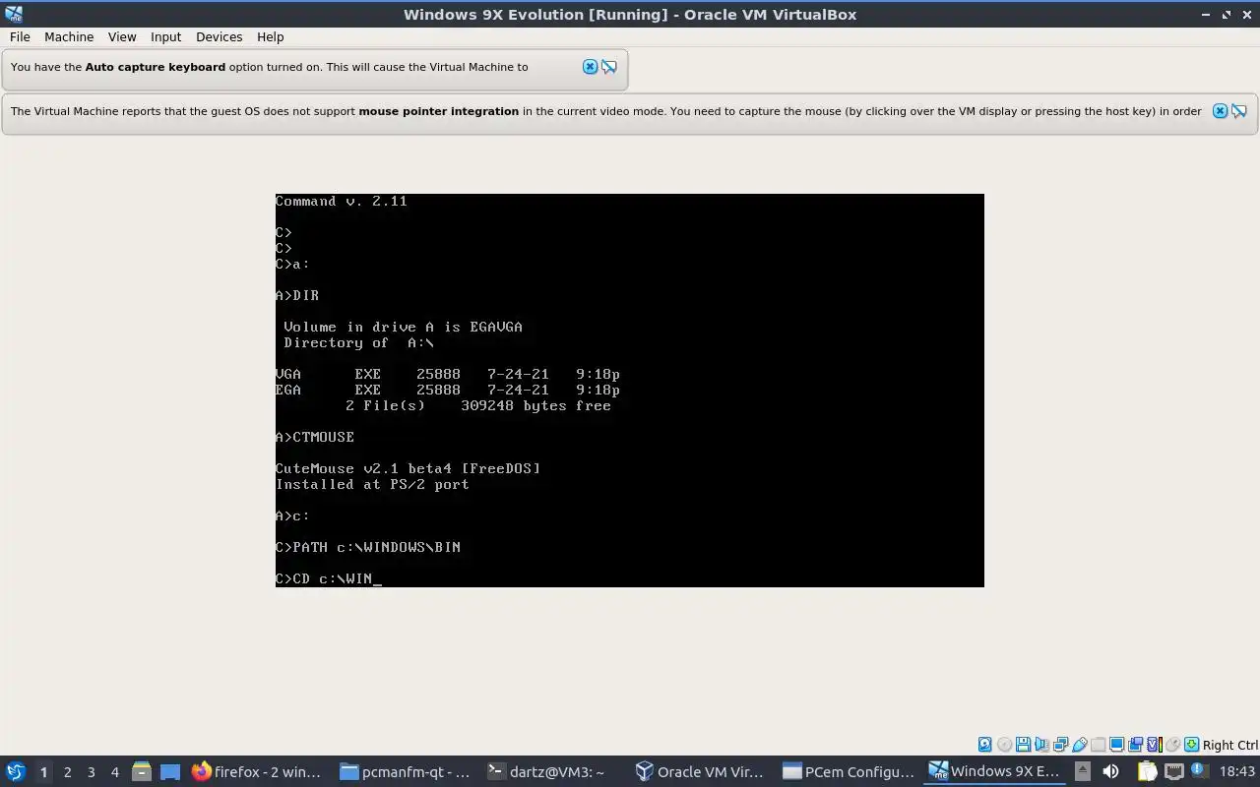This screenshot has height=787, width=1260.
Task: Click the mouse capture status indicator
Action: coord(1173,745)
